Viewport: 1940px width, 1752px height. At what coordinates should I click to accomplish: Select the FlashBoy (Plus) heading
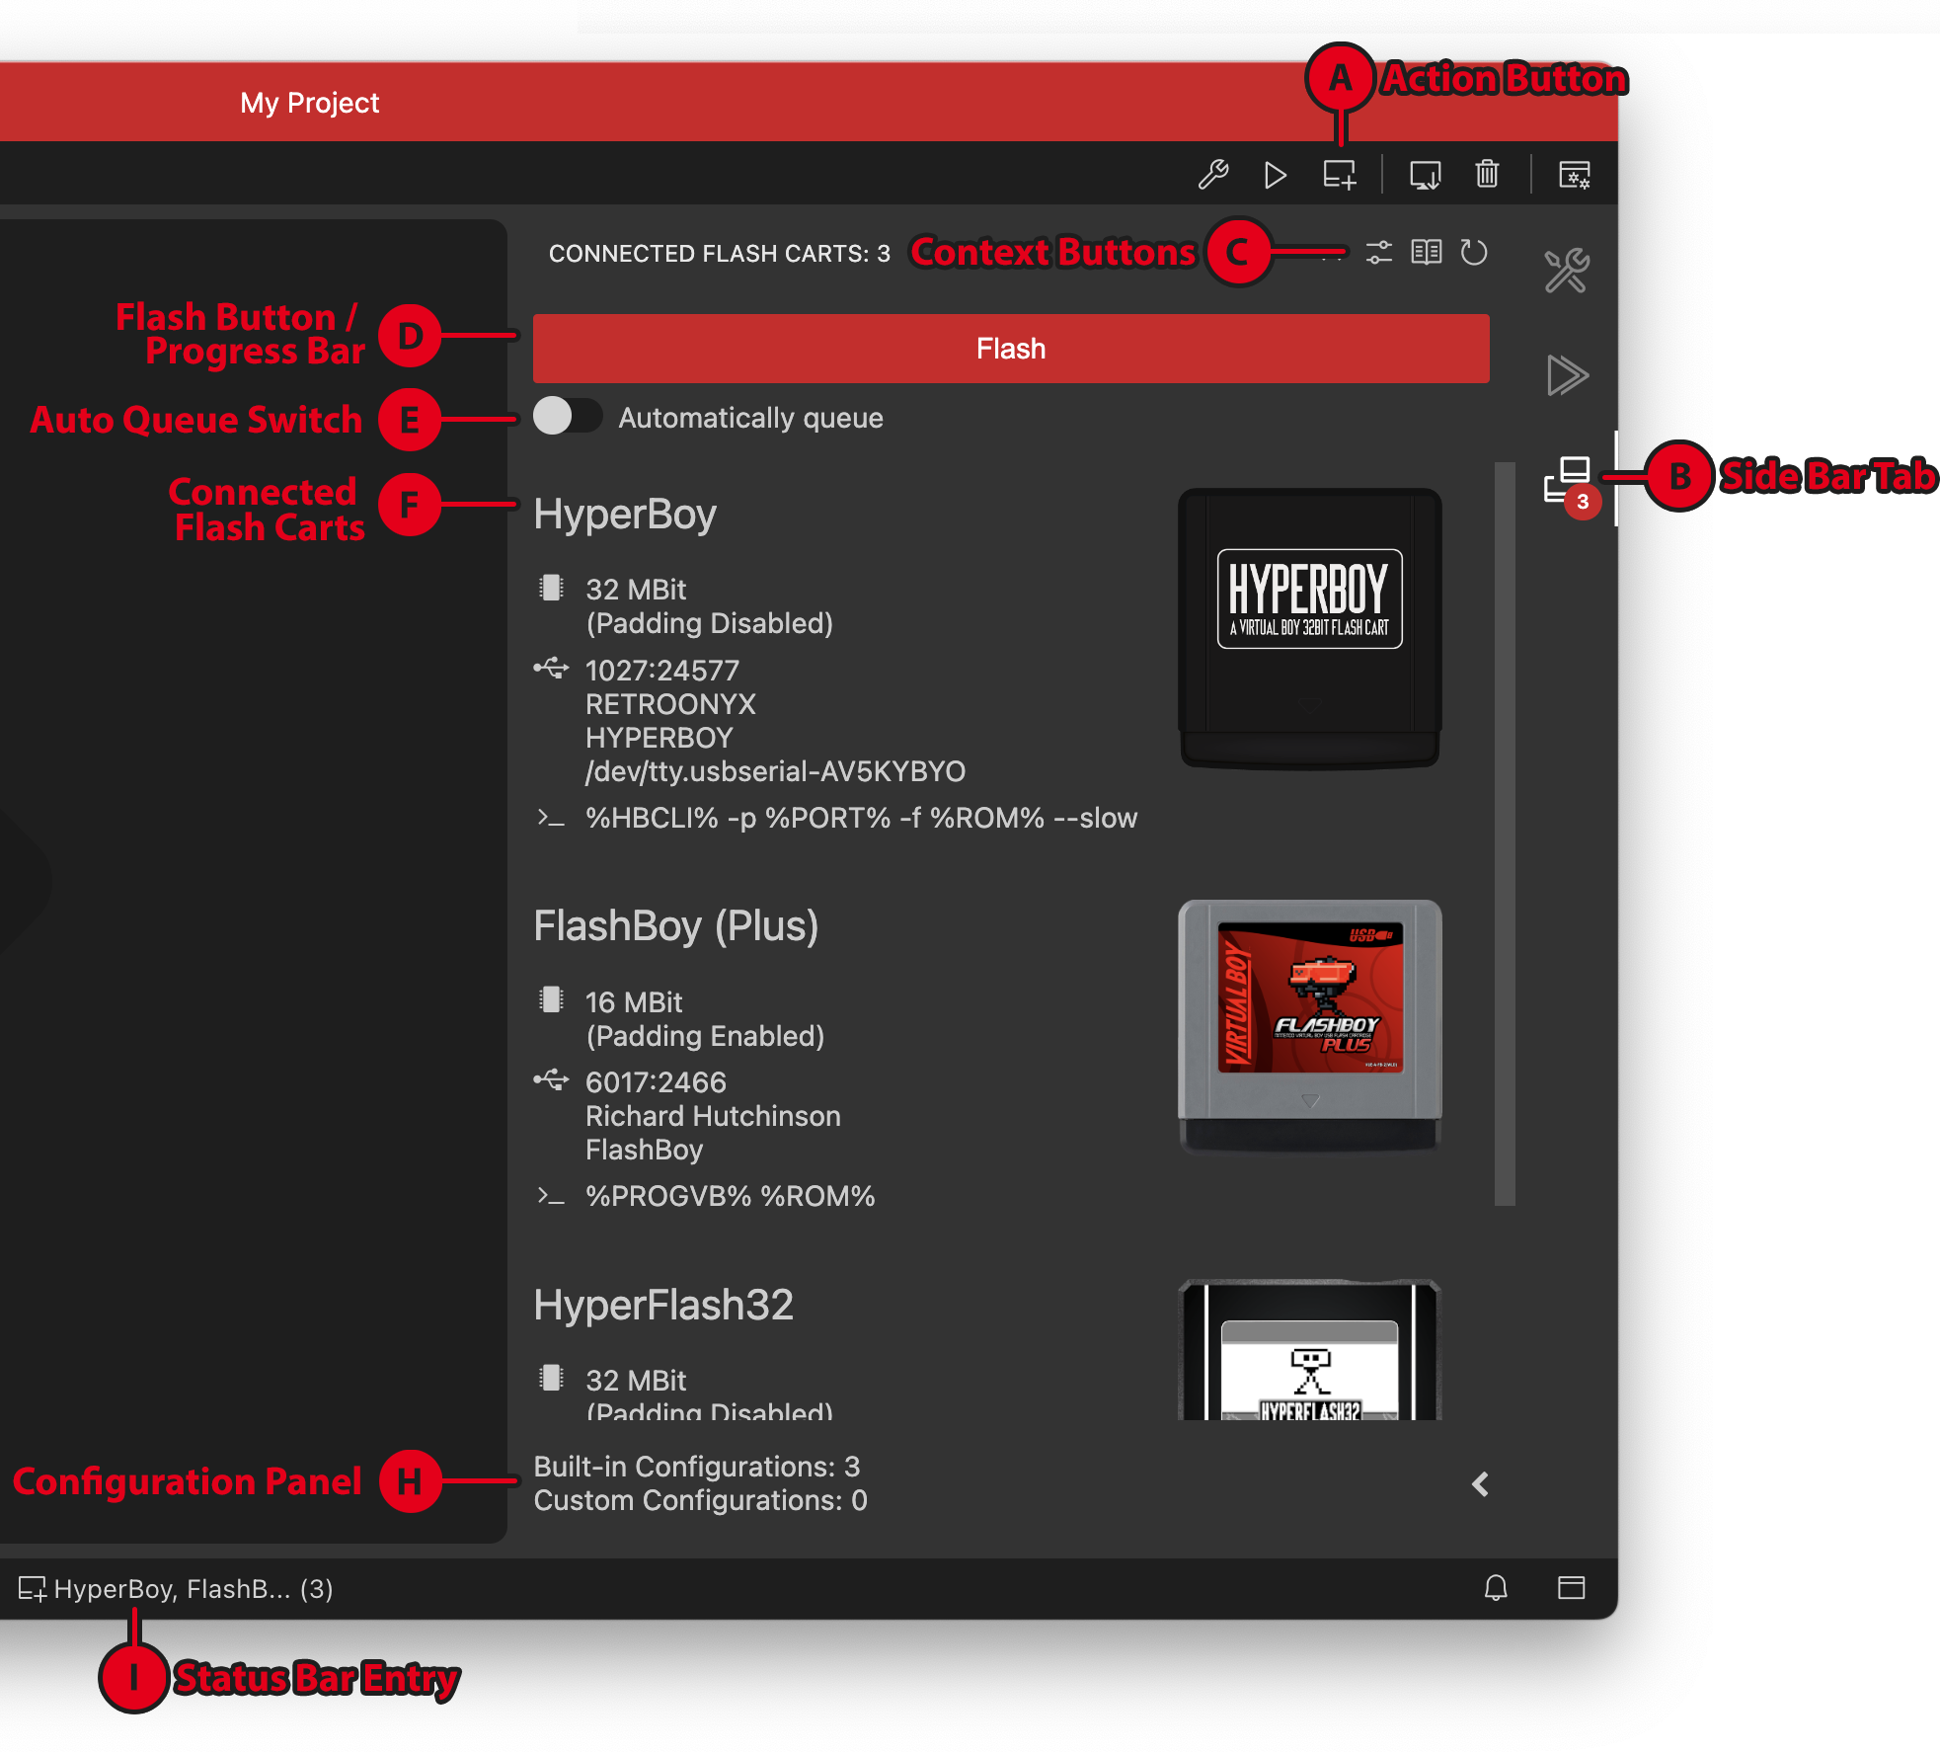(676, 926)
